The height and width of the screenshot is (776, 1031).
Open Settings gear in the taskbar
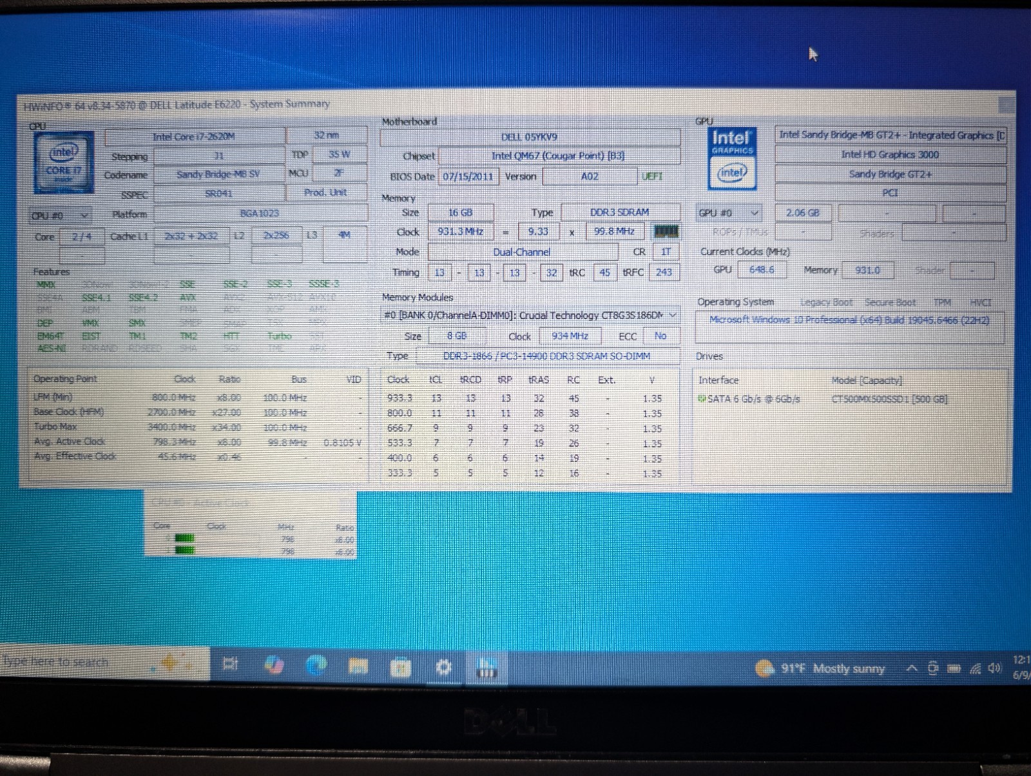point(443,668)
